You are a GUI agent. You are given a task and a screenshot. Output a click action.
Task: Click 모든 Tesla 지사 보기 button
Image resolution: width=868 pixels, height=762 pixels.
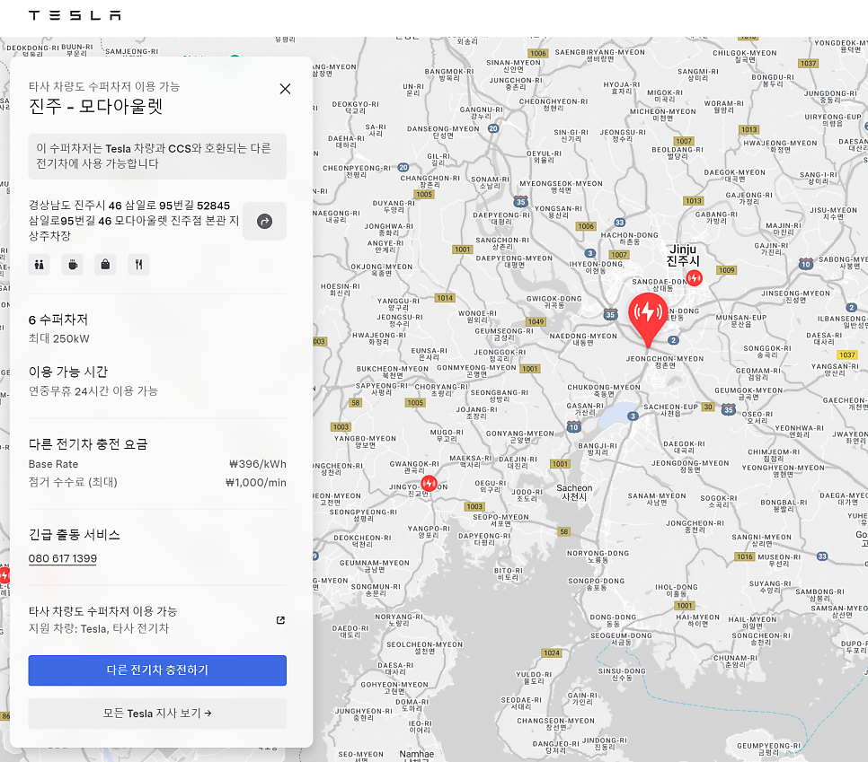[x=158, y=714]
